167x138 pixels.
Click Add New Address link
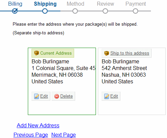pyautogui.click(x=38, y=125)
